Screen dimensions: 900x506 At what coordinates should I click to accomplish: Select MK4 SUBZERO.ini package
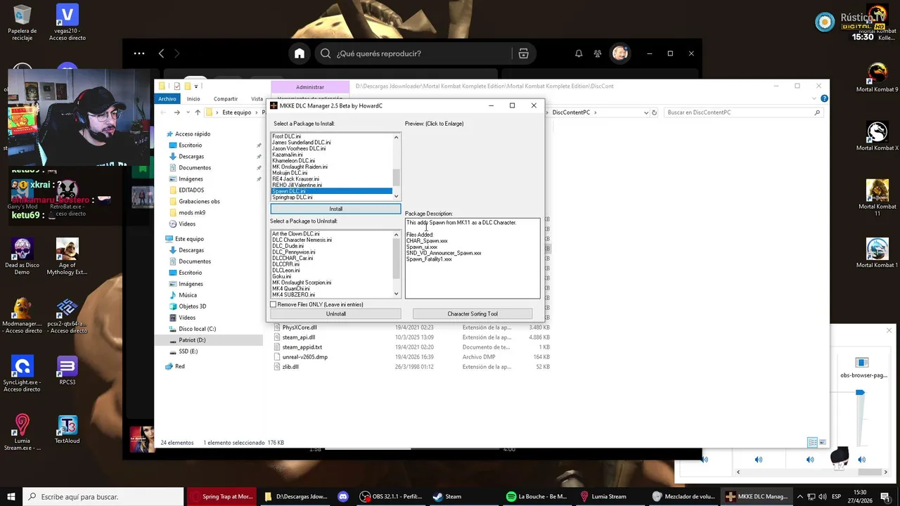[x=293, y=294]
